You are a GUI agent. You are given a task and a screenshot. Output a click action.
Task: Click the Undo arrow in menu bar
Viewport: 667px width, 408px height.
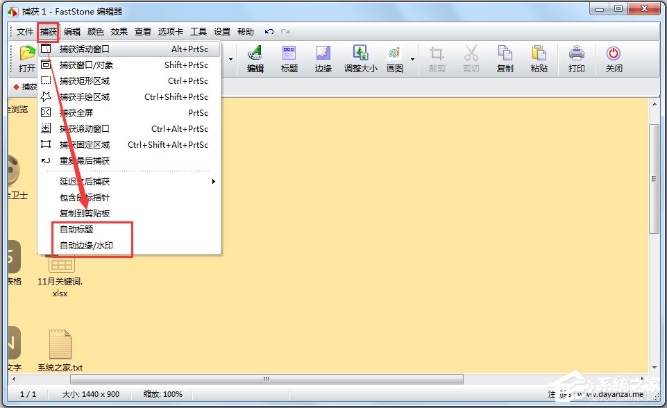pos(269,32)
